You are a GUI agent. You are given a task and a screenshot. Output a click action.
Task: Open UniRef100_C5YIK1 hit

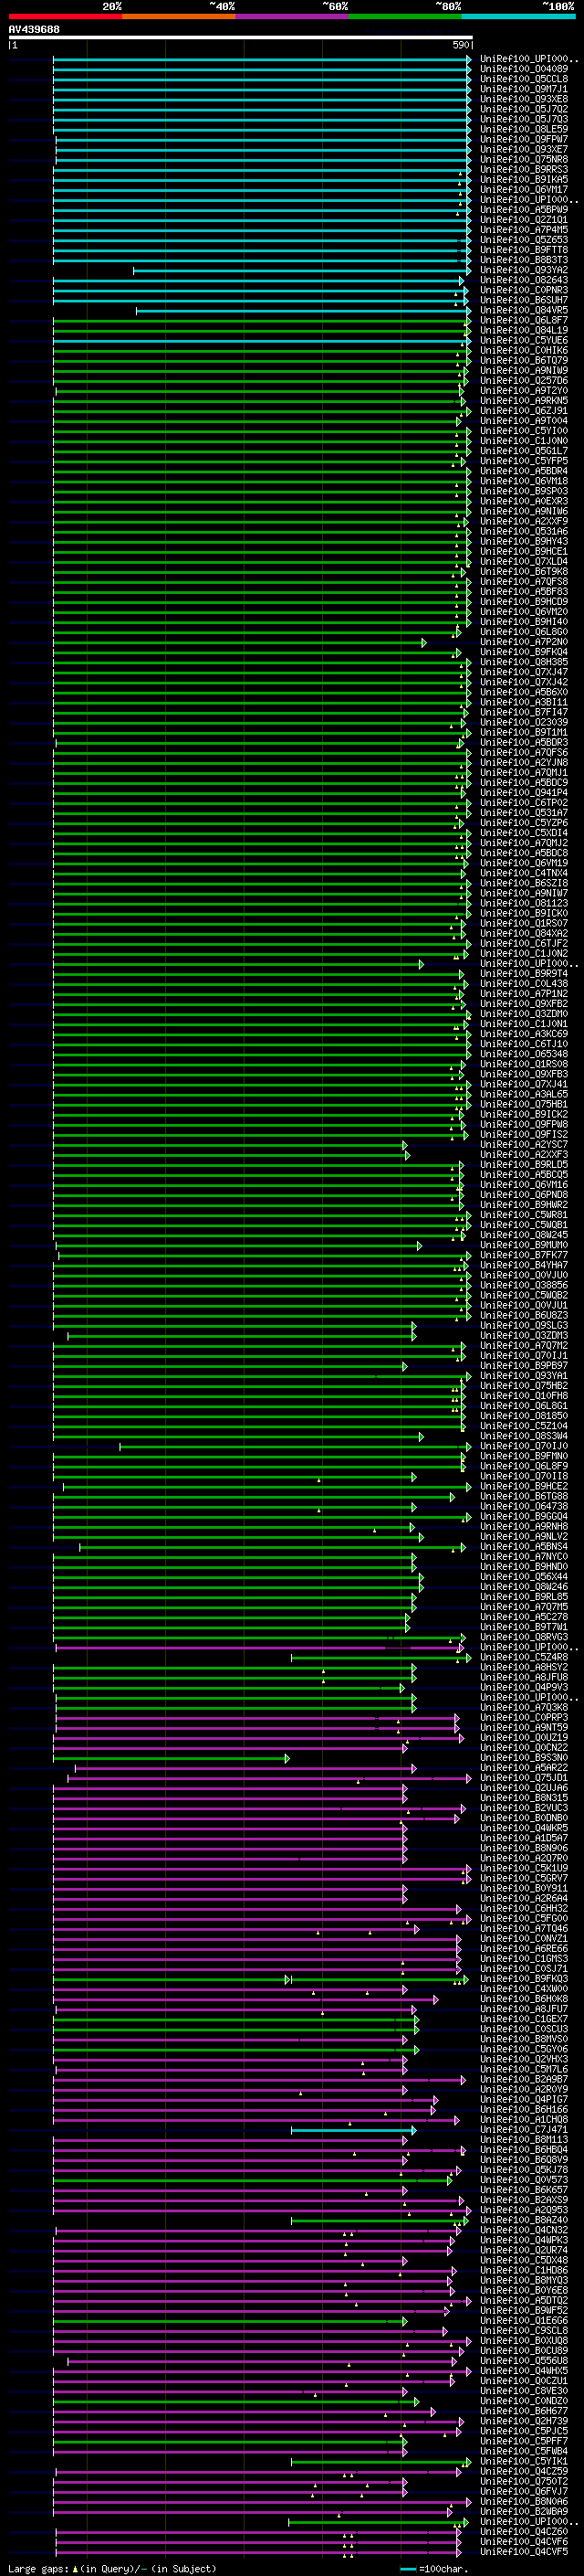point(524,2461)
